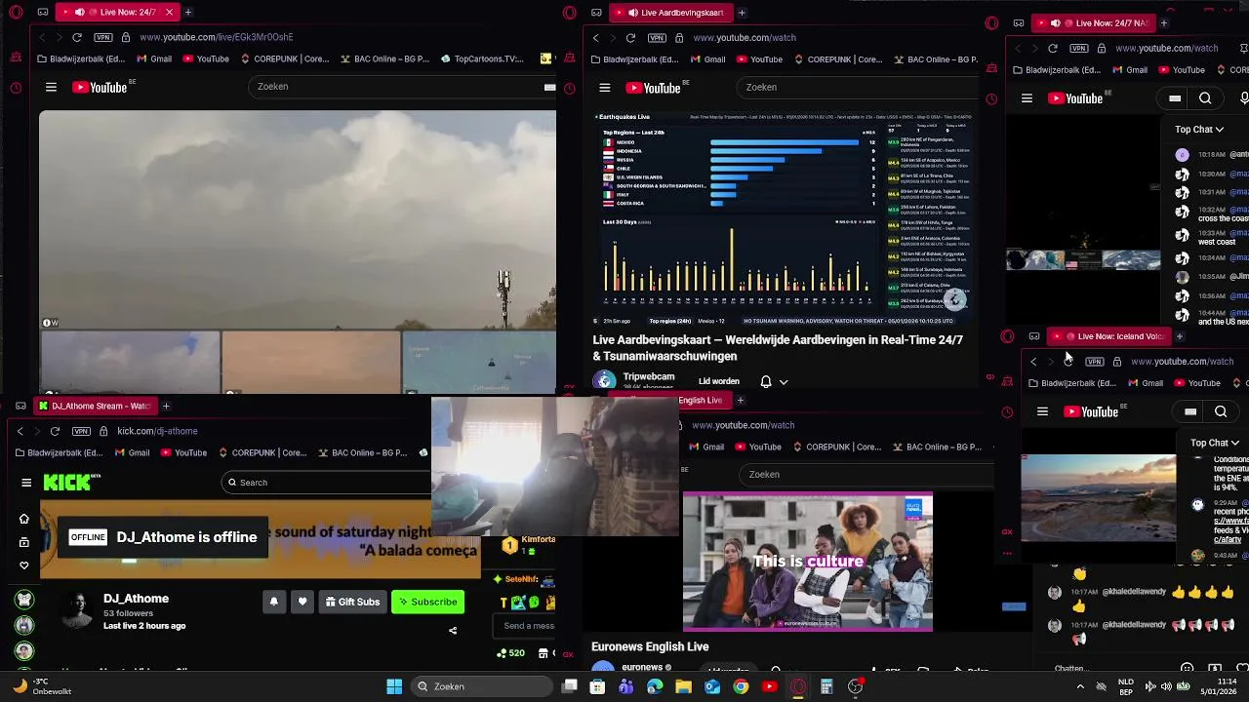
Task: Open new tab beside DJ_Athome Stream tab
Action: click(x=166, y=406)
